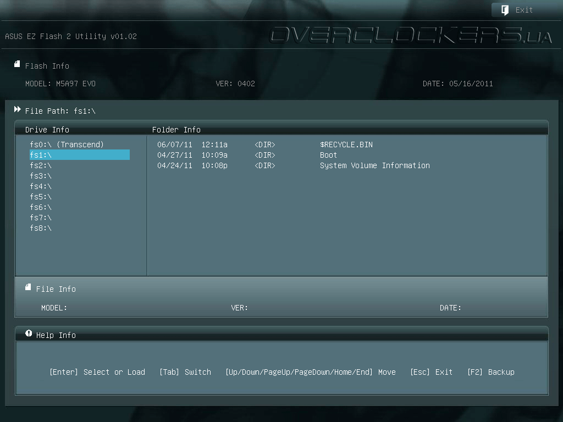Open the System Volume Information folder
The height and width of the screenshot is (422, 563).
(x=375, y=165)
